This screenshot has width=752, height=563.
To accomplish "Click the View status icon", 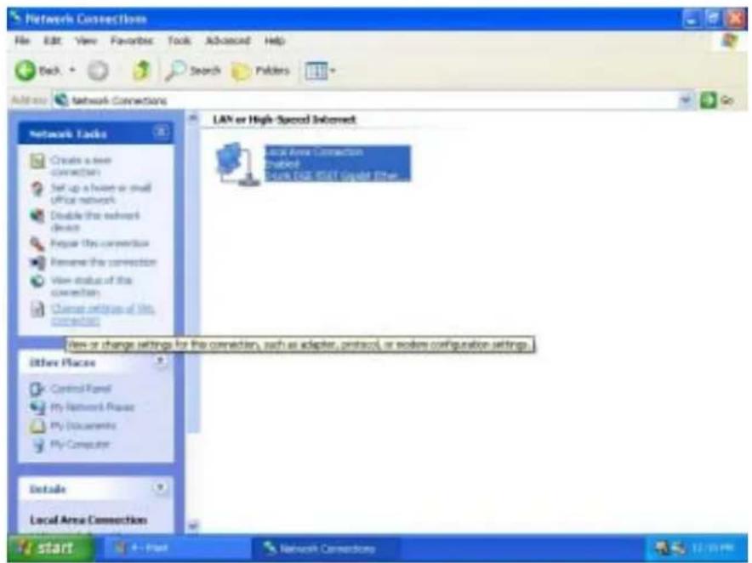I will pos(37,281).
